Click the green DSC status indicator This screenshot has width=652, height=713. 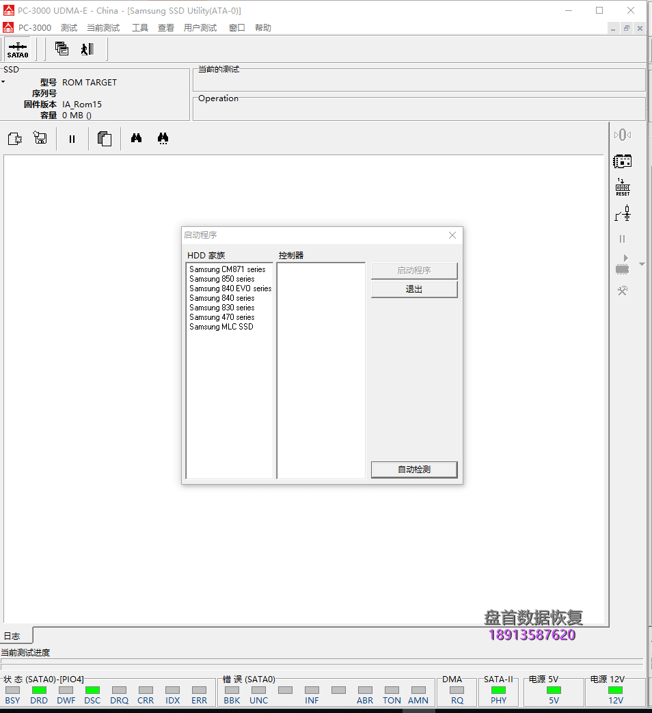[92, 690]
